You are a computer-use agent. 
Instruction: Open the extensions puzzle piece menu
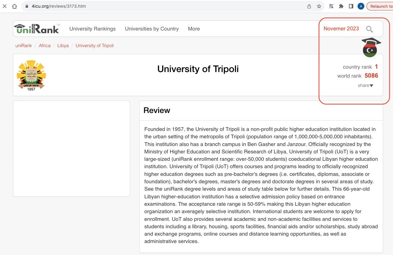pos(341,6)
